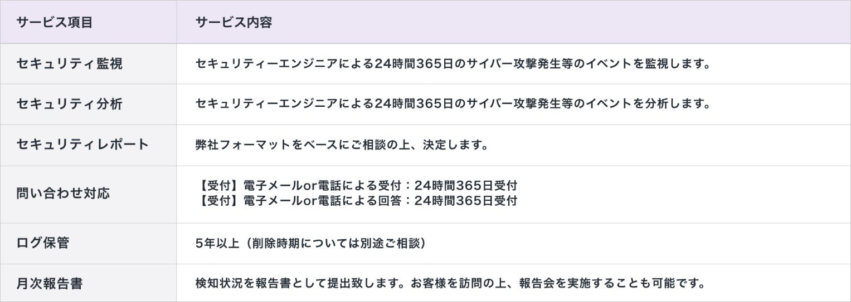The height and width of the screenshot is (302, 851).
Task: Select the セキュリティレポート row label
Action: 83,145
